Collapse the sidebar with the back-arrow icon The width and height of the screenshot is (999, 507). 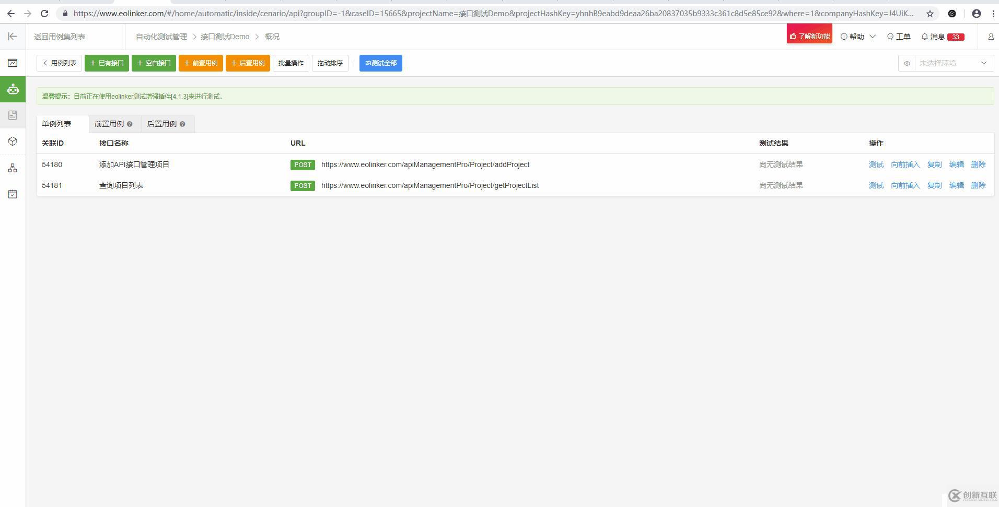point(13,37)
